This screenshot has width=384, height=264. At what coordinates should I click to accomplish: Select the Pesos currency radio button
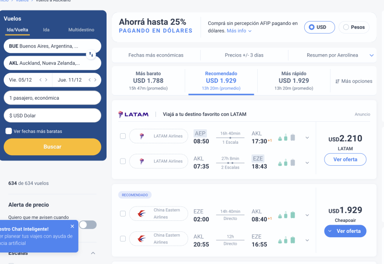[x=346, y=27]
